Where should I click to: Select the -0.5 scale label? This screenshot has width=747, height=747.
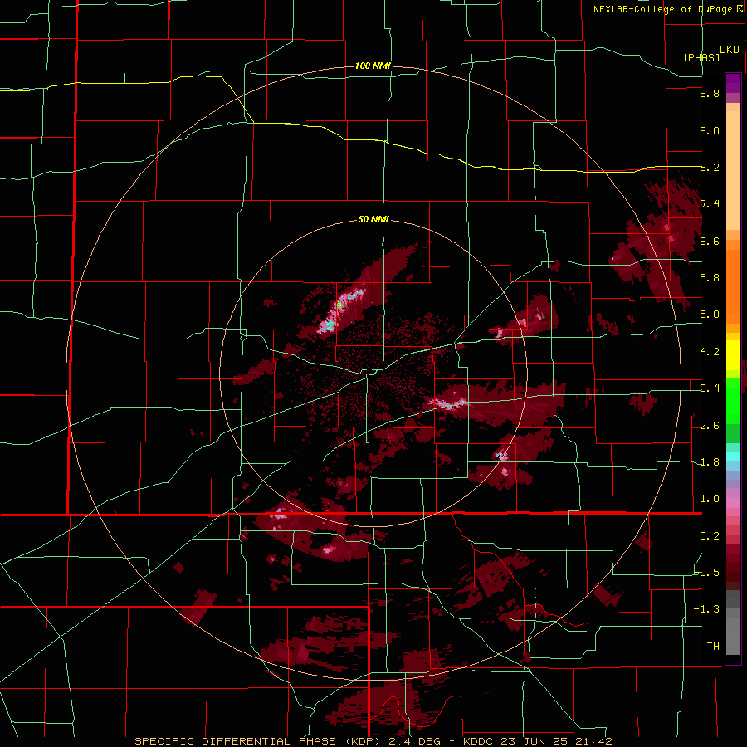[707, 572]
